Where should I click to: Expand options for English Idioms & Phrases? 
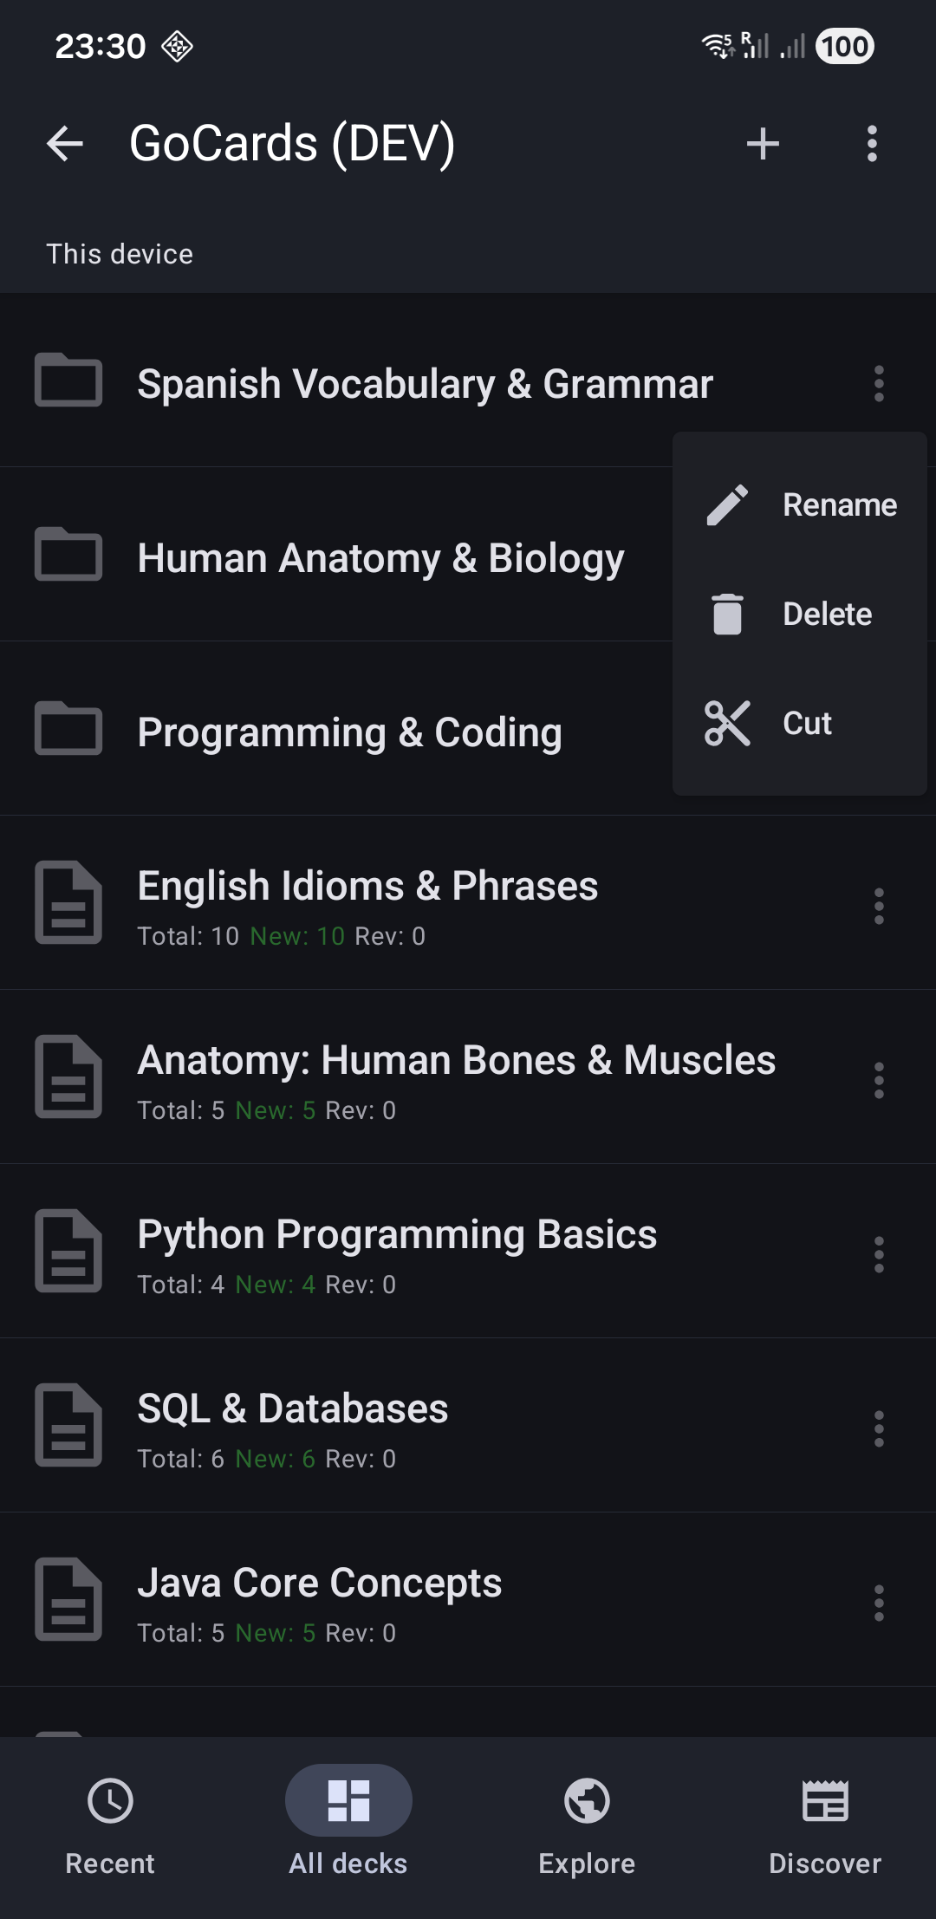[x=879, y=906]
